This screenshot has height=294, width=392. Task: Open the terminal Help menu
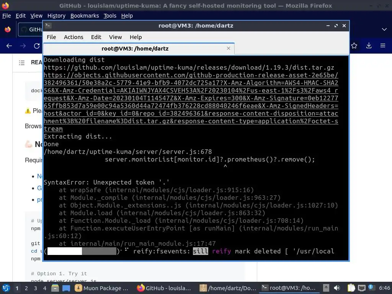[136, 37]
